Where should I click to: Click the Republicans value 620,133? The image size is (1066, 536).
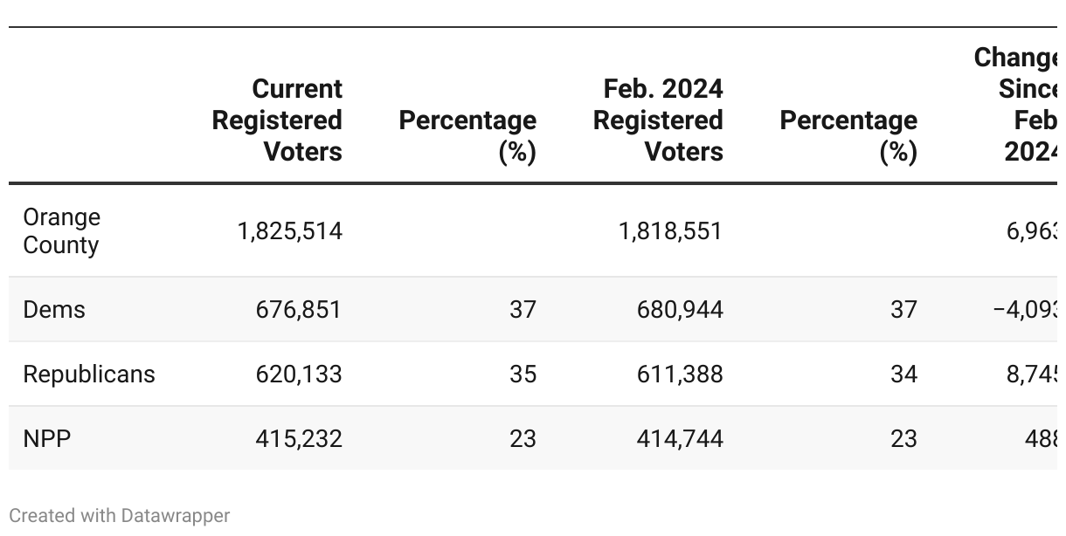coord(299,375)
